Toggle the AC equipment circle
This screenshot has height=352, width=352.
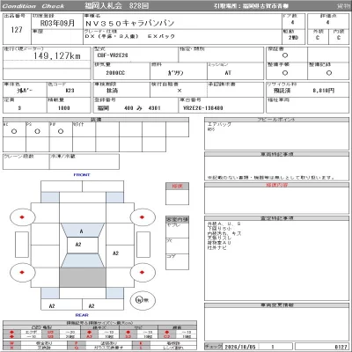point(14,131)
